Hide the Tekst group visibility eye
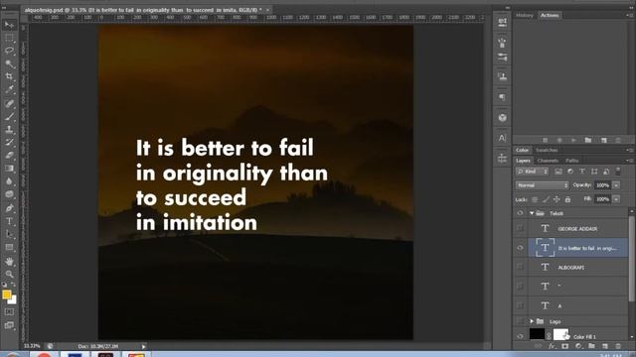 [x=520, y=213]
